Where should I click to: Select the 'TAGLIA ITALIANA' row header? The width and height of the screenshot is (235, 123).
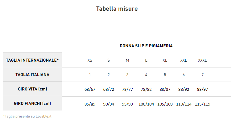[32, 75]
